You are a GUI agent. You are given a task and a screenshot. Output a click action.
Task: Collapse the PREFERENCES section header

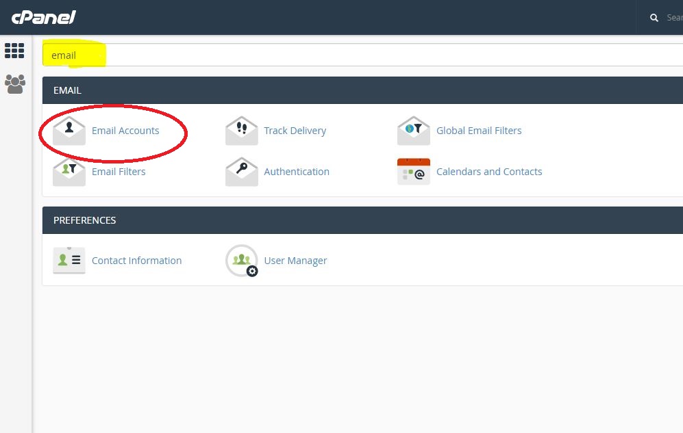click(362, 220)
